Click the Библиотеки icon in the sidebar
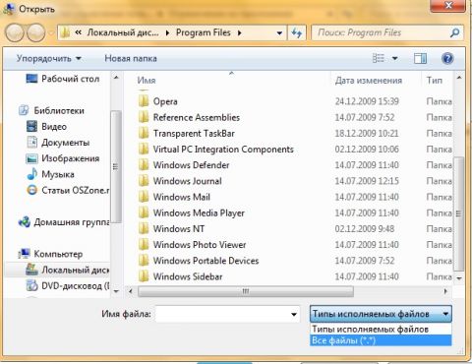The width and height of the screenshot is (472, 364). point(24,110)
